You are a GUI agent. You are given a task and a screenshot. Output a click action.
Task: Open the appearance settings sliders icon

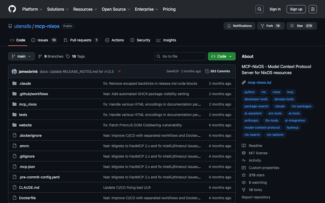[313, 9]
